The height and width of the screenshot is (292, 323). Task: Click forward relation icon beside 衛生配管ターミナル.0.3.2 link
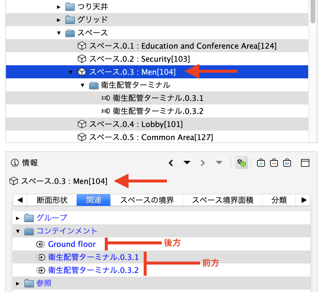[41, 270]
